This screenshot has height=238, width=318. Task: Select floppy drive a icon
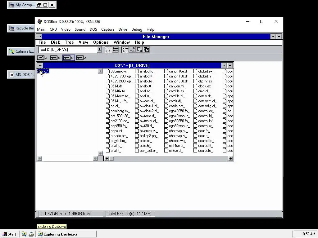[x=42, y=58]
